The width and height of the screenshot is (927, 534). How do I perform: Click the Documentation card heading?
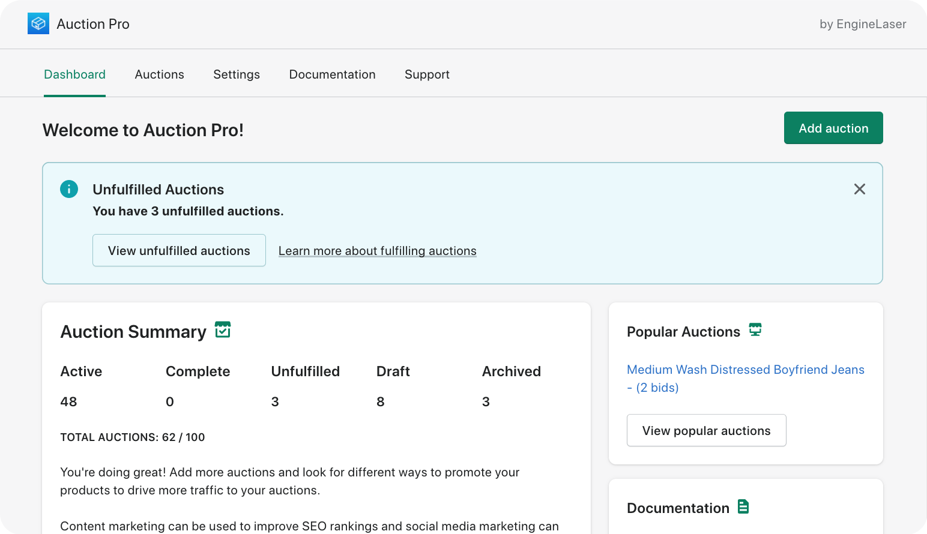pyautogui.click(x=678, y=508)
